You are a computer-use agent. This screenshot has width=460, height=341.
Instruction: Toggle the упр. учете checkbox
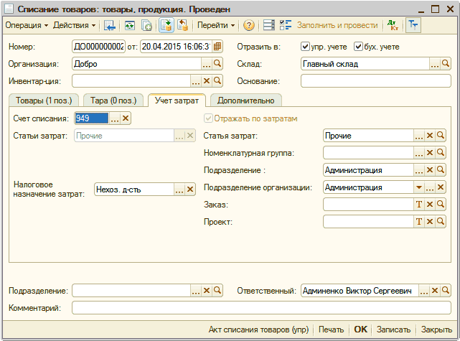pos(305,47)
